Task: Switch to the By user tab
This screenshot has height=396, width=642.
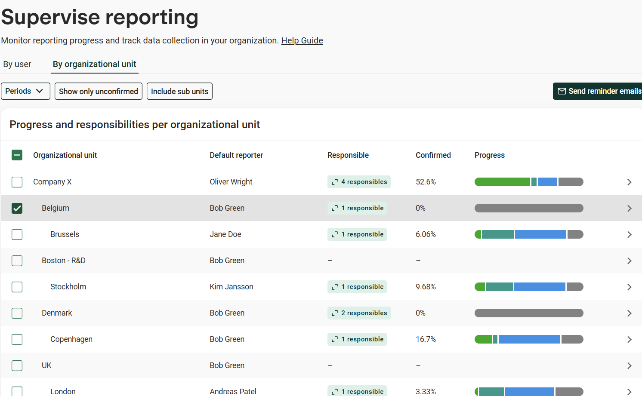Action: coord(17,64)
